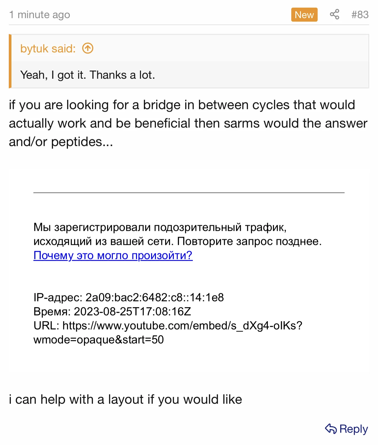
Task: Jump to bytuk's original post via arrow icon
Action: pyautogui.click(x=88, y=48)
